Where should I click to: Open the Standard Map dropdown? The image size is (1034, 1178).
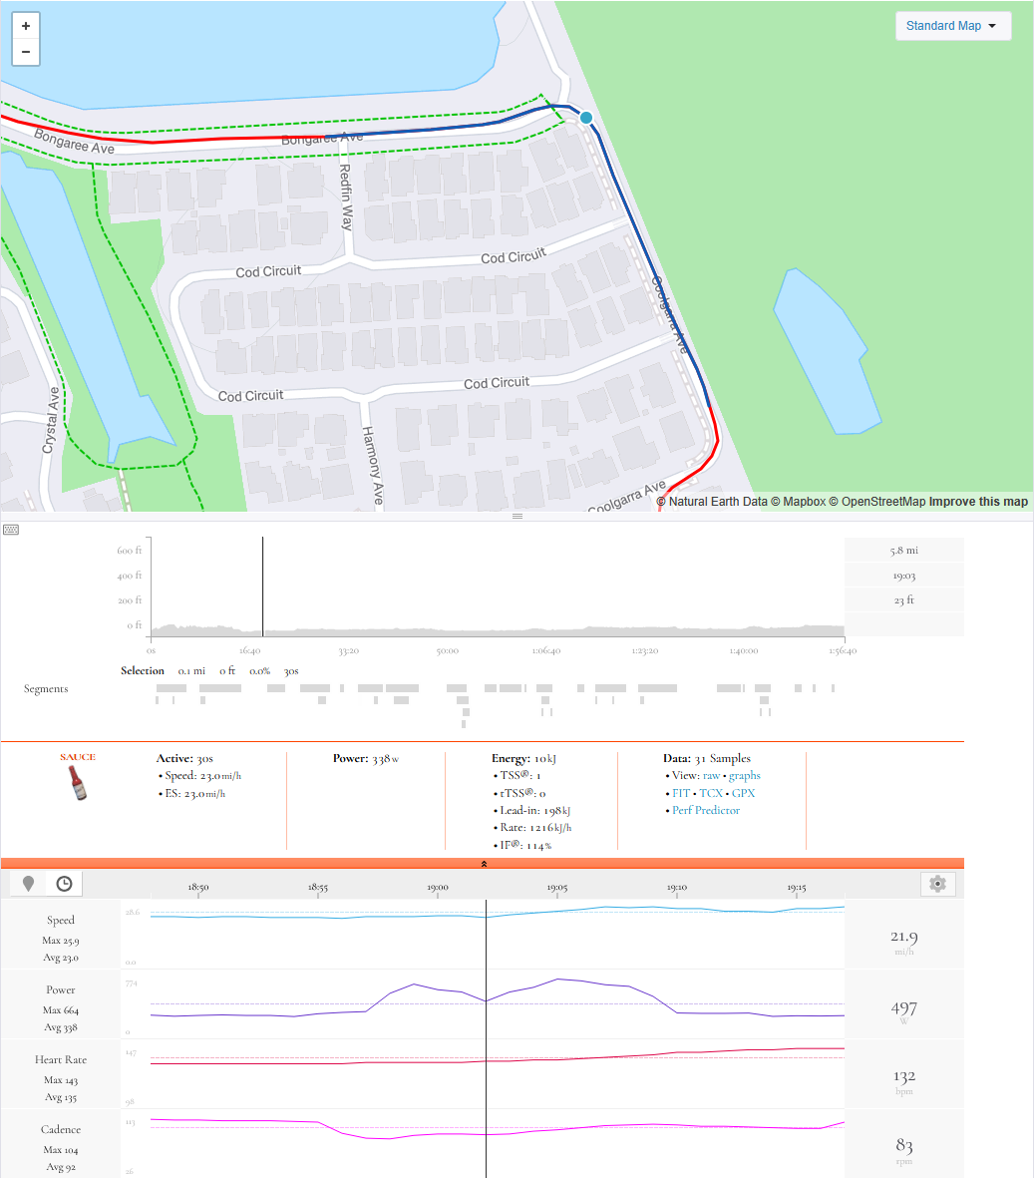coord(953,26)
